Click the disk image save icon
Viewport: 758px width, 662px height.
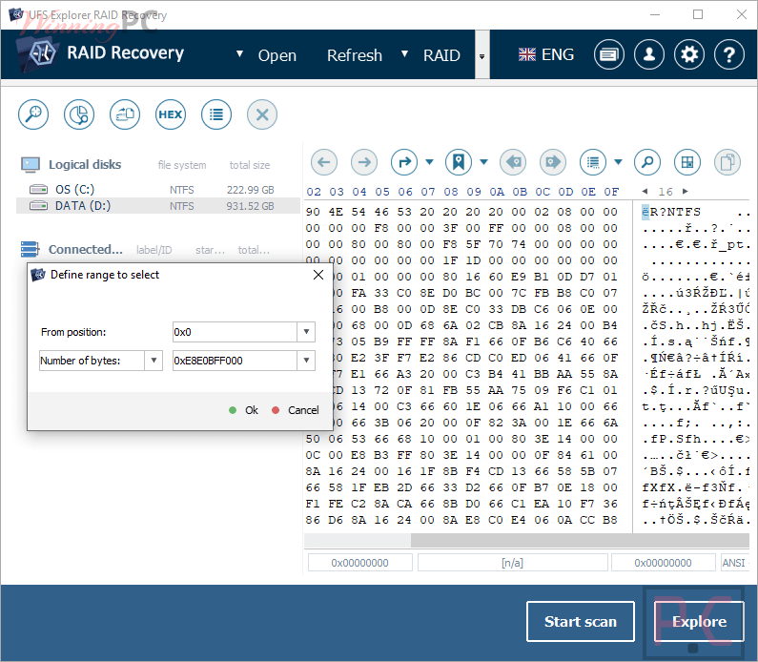pos(125,114)
